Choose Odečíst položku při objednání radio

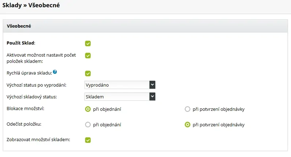point(88,125)
